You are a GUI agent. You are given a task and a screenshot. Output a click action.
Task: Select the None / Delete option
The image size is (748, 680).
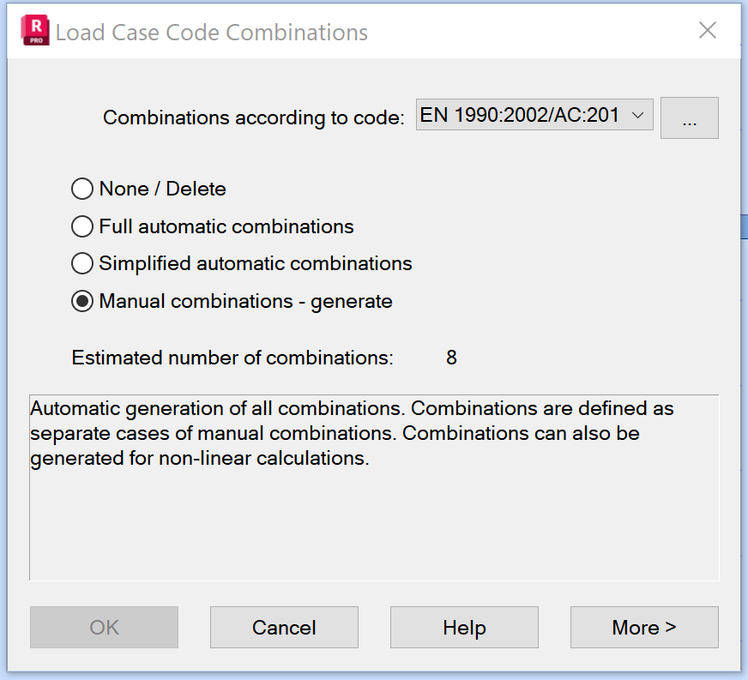82,189
